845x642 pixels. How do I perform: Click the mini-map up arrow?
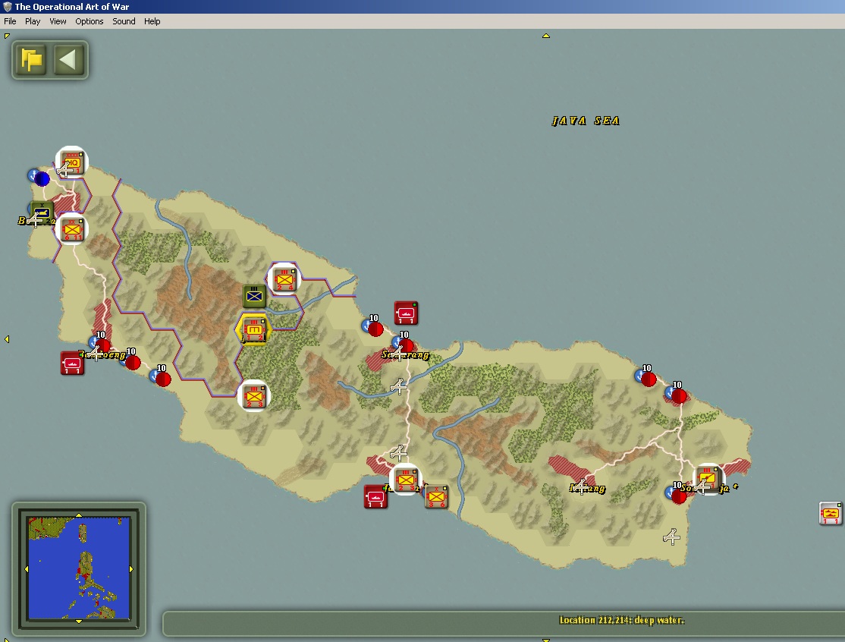coord(79,515)
